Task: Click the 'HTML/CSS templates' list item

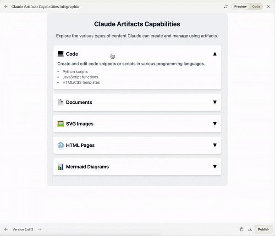Action: pyautogui.click(x=81, y=82)
